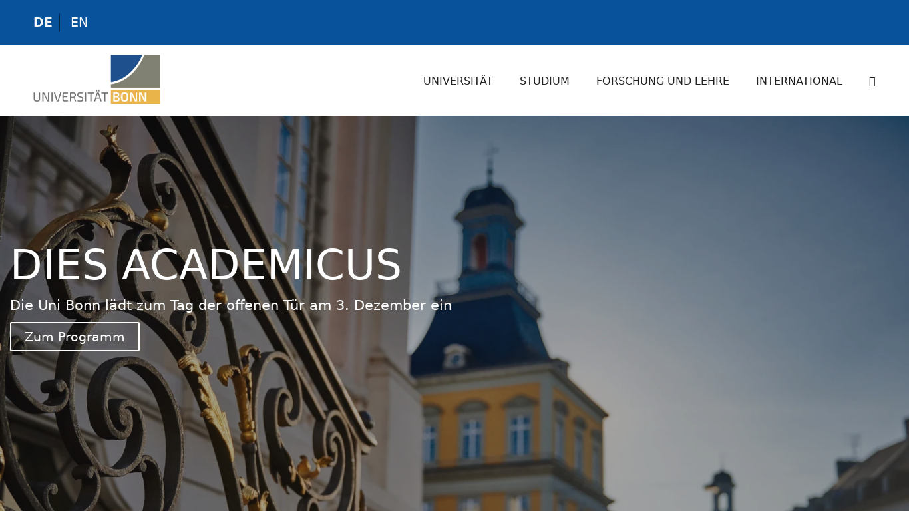Click the yellow BONN block in logo

(x=136, y=97)
